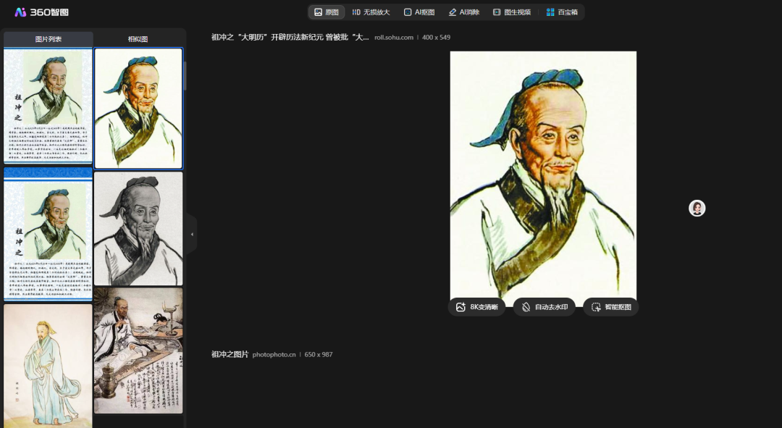This screenshot has width=782, height=428.
Task: Open the photophoto.cn source link
Action: (x=274, y=355)
